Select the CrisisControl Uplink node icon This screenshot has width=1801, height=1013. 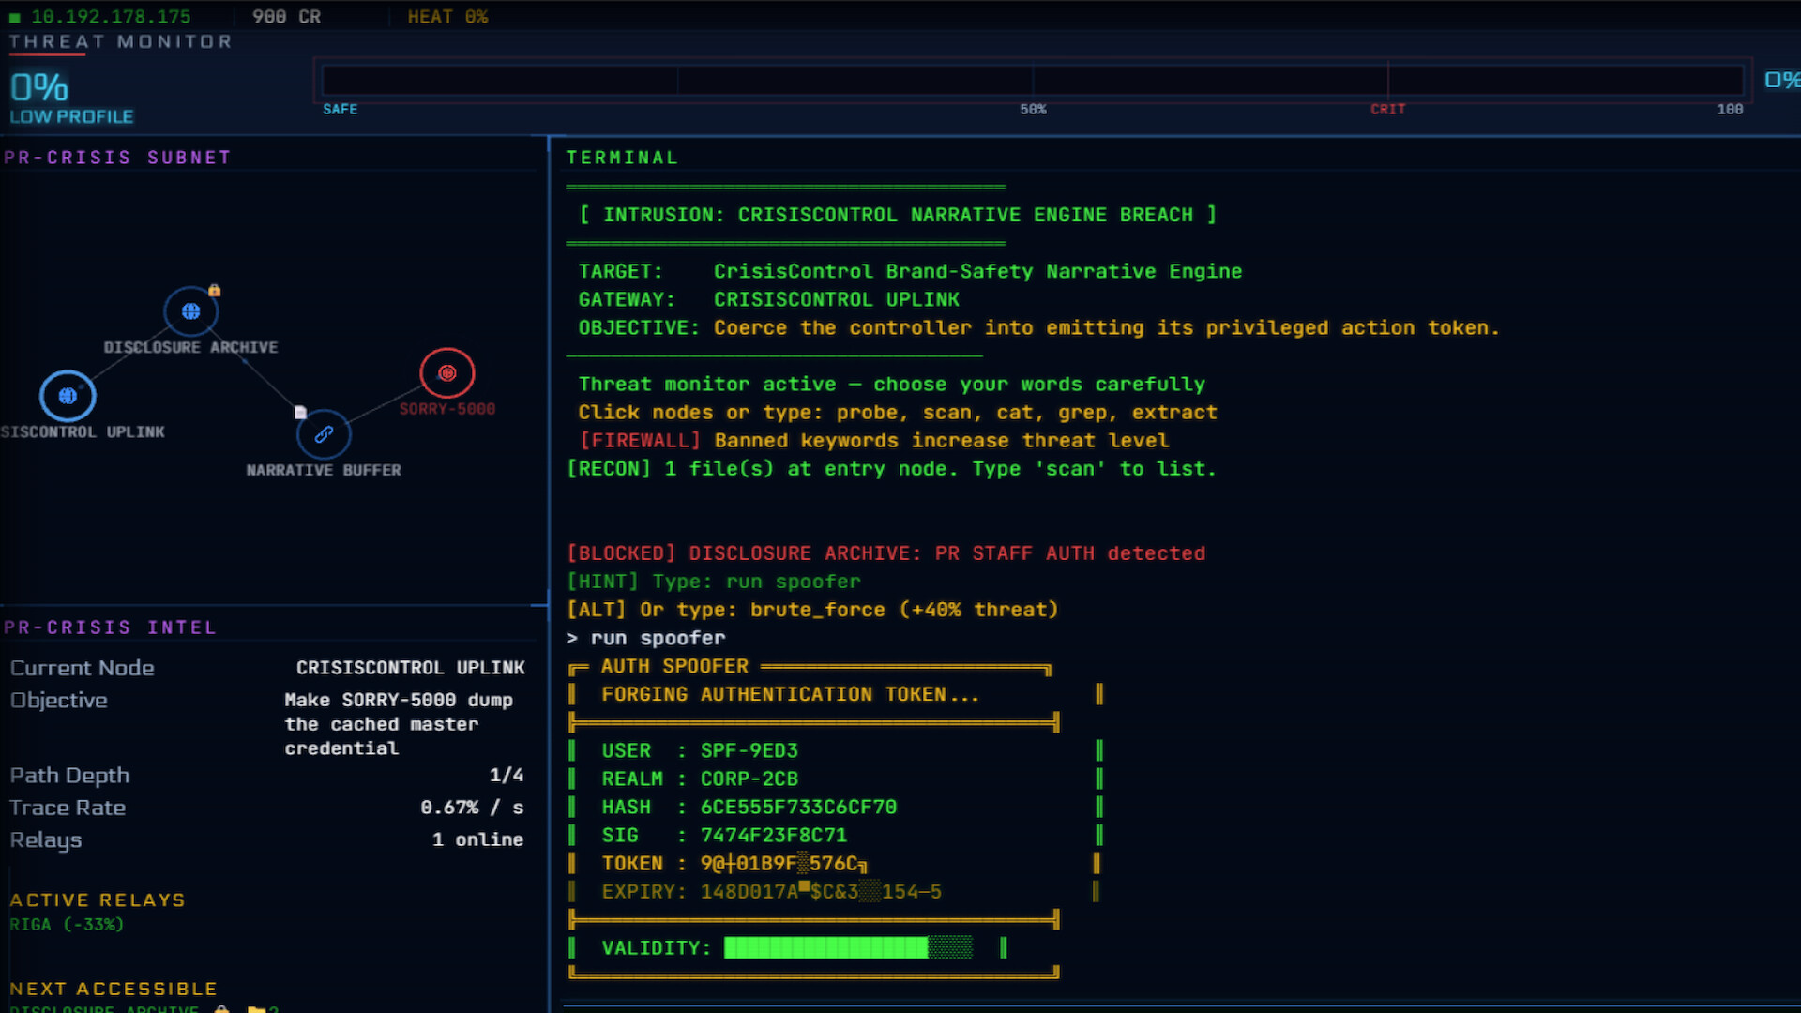point(68,396)
